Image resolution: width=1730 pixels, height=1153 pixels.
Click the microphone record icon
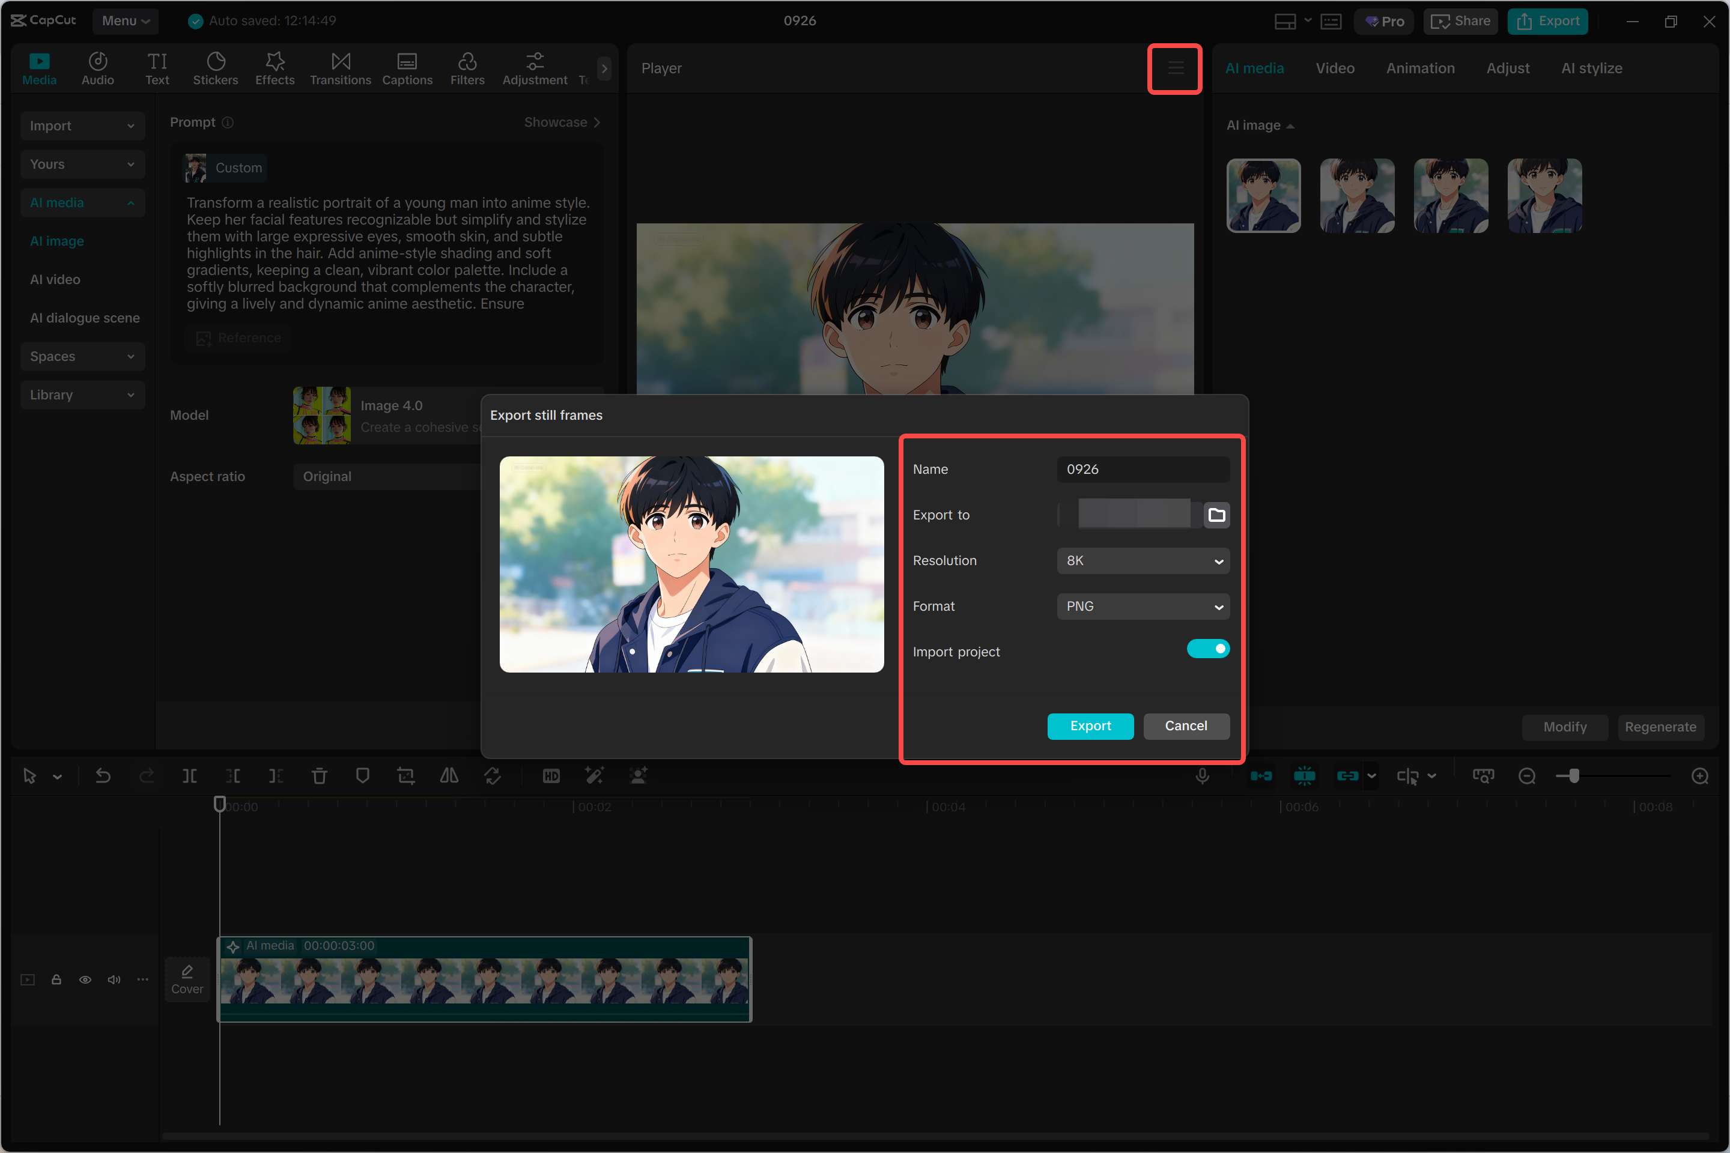tap(1202, 776)
